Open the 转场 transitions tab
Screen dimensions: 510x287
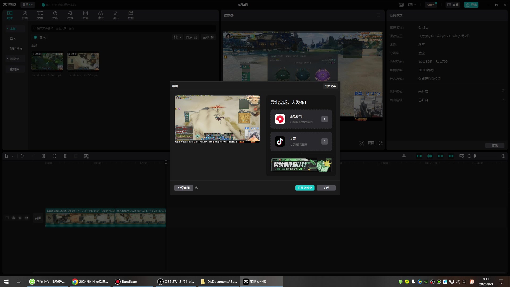pyautogui.click(x=86, y=15)
